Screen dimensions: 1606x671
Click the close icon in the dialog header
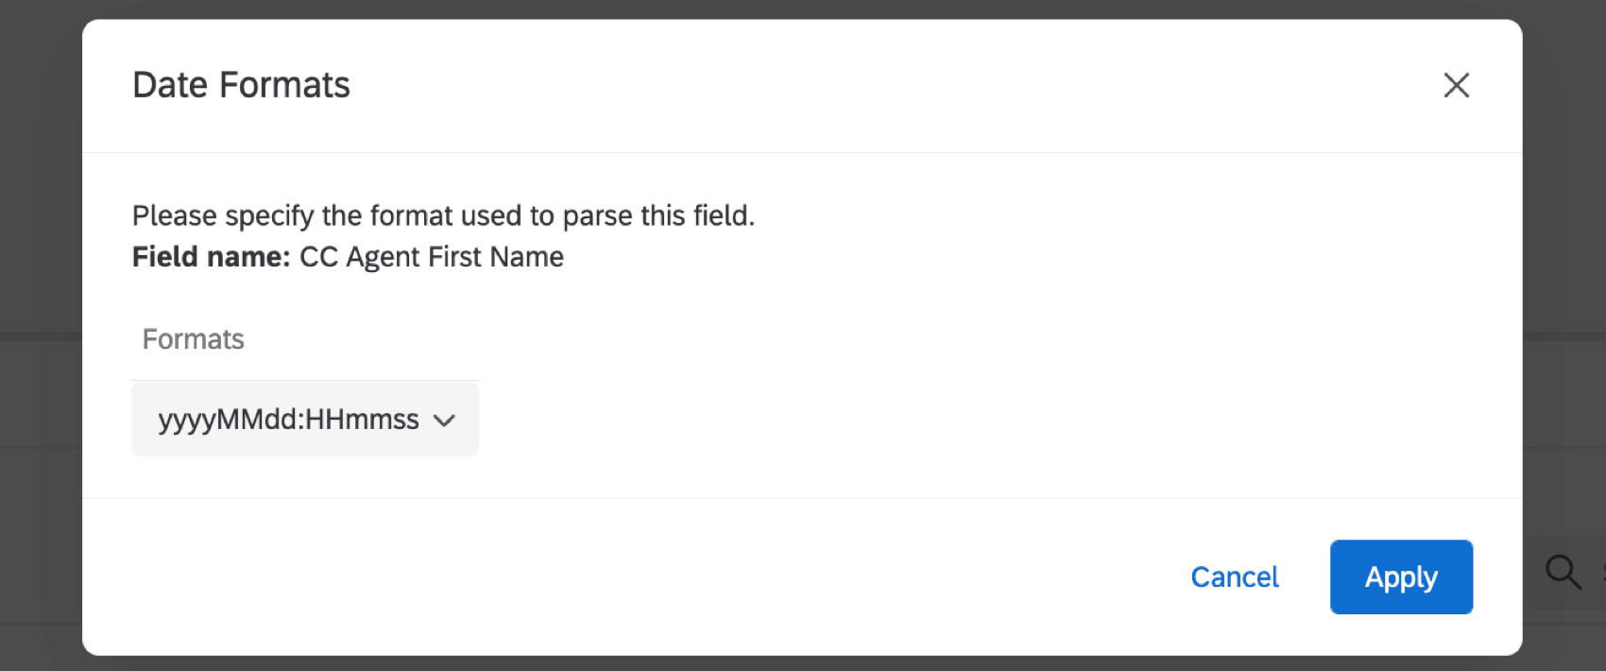click(x=1456, y=85)
